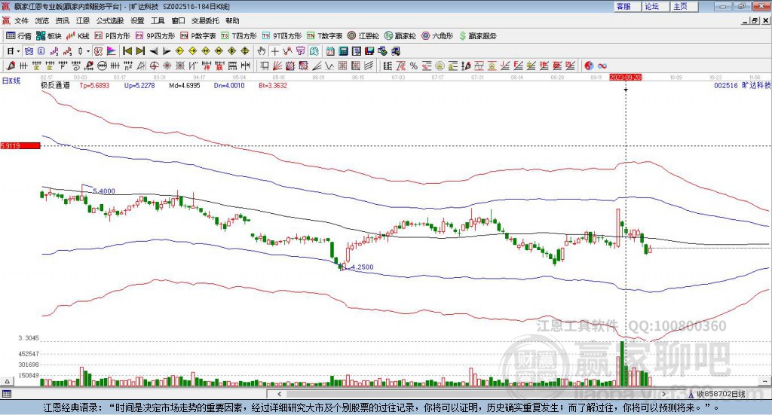Click the bottom-right collapse bar button

click(x=764, y=381)
